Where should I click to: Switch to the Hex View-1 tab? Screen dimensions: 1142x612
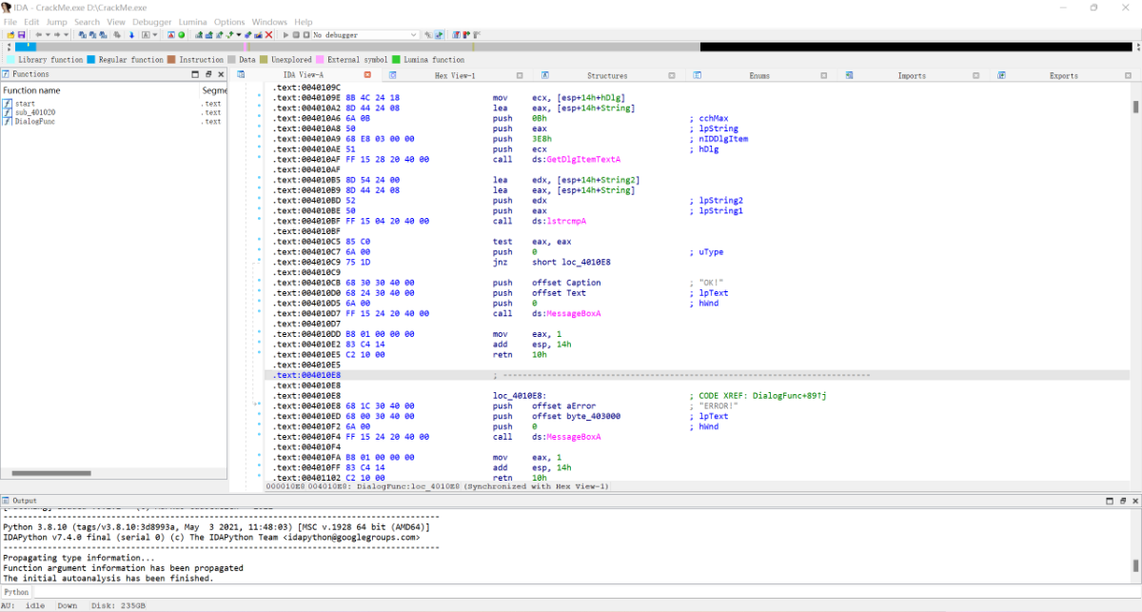coord(455,76)
